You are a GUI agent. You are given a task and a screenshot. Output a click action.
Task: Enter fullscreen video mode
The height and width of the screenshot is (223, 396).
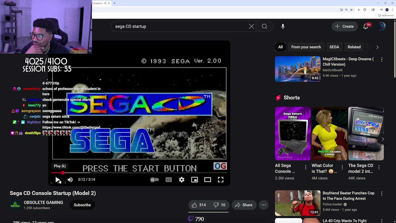(x=221, y=180)
